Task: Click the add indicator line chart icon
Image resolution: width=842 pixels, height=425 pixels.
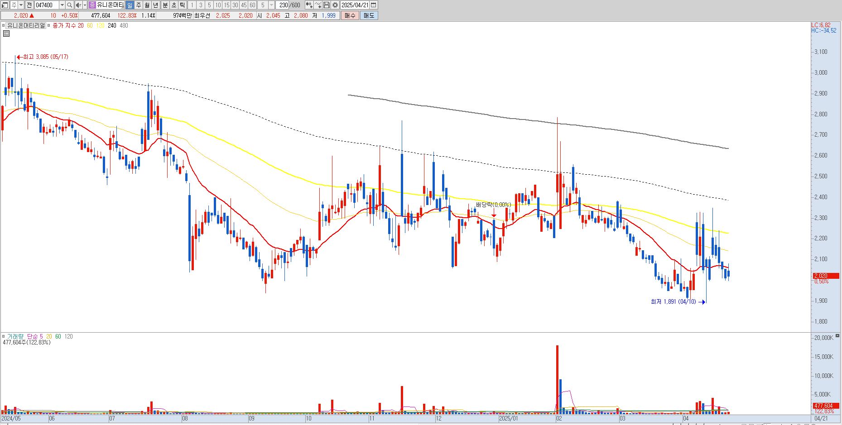Action: (x=318, y=5)
